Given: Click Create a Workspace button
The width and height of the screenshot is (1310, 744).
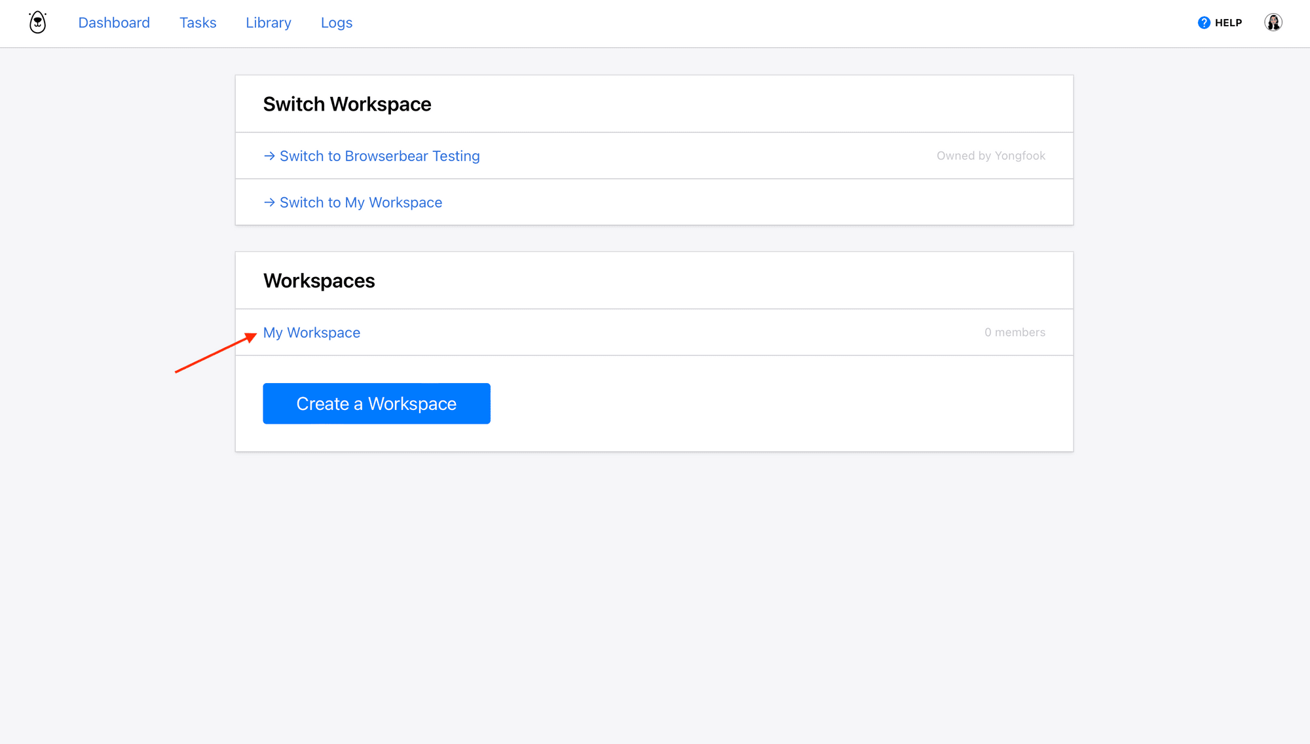Looking at the screenshot, I should (x=376, y=403).
